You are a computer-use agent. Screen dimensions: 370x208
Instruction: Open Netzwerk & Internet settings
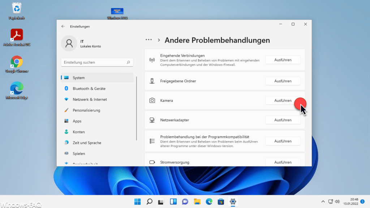[97, 99]
